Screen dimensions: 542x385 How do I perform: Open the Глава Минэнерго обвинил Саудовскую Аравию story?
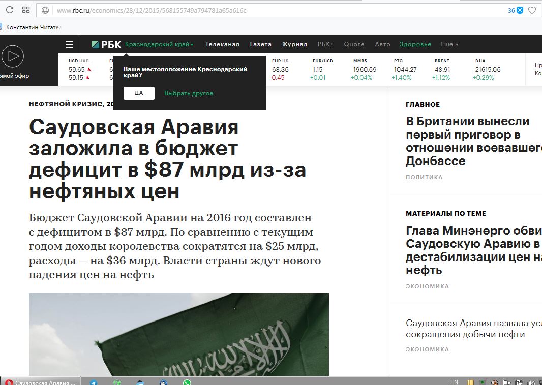tap(474, 250)
